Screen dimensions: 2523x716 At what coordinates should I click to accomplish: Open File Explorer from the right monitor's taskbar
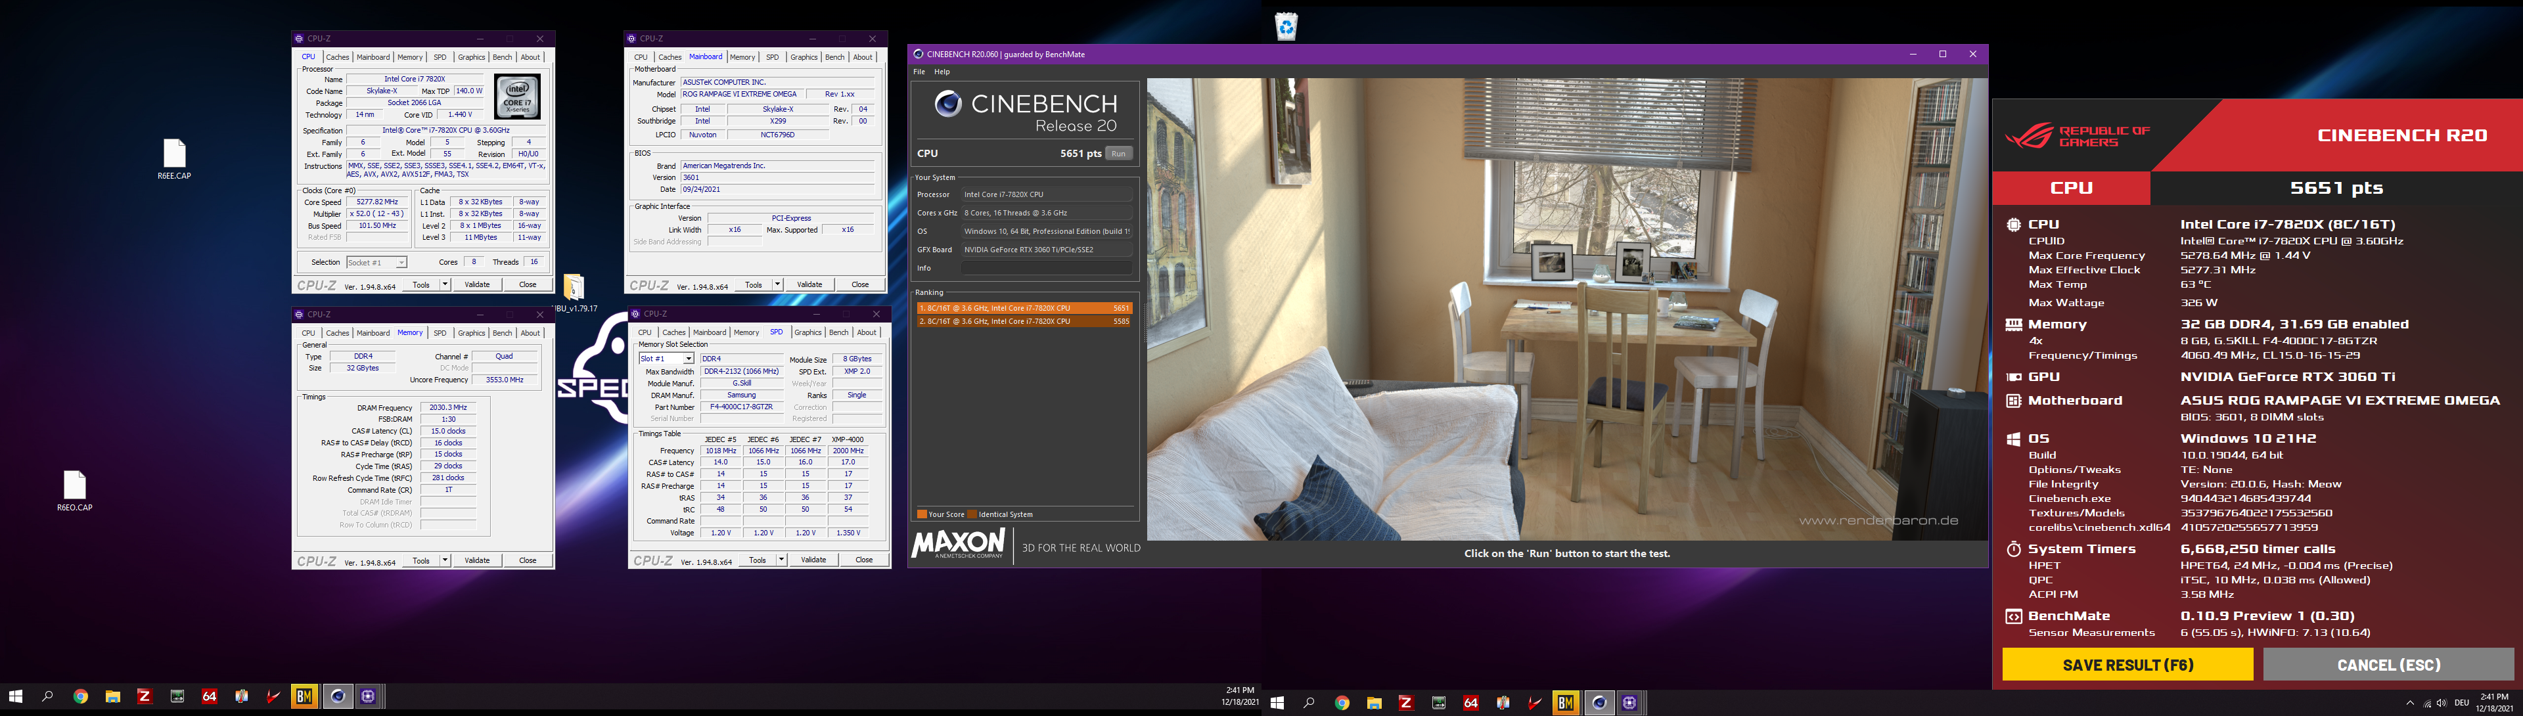pyautogui.click(x=1374, y=702)
